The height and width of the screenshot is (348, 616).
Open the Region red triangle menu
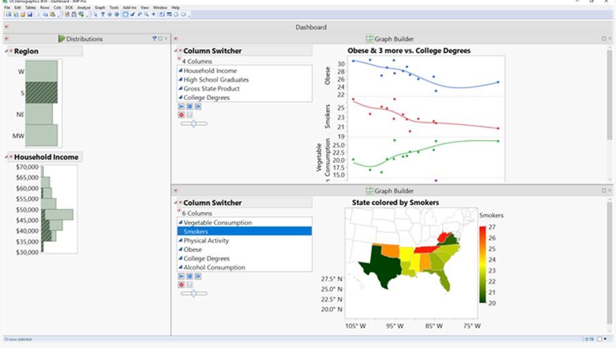(11, 52)
